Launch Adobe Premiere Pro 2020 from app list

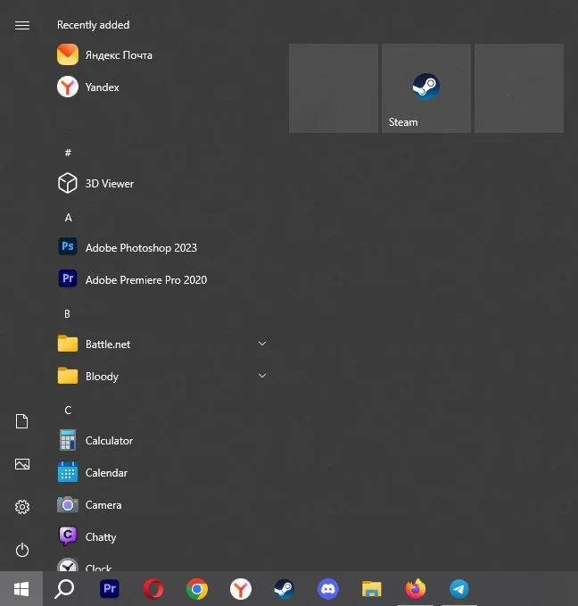point(133,279)
